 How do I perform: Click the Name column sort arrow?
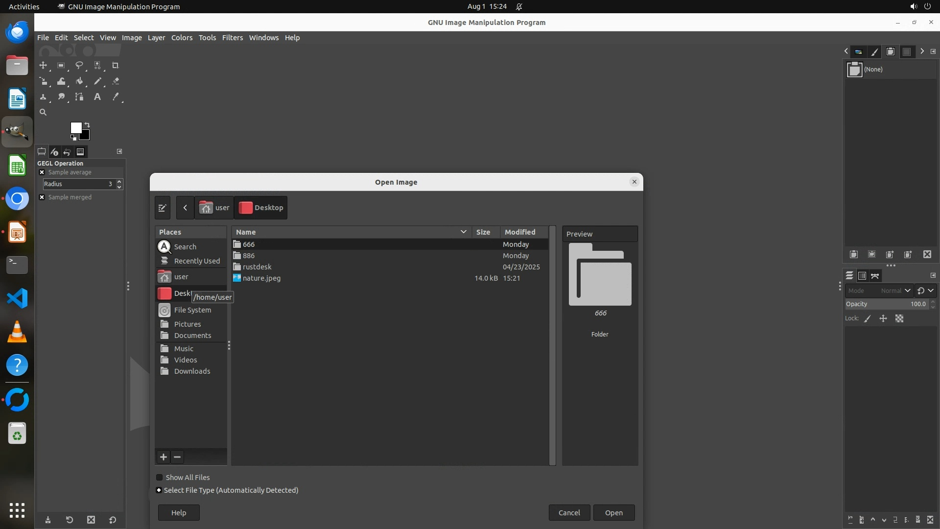[x=463, y=232]
